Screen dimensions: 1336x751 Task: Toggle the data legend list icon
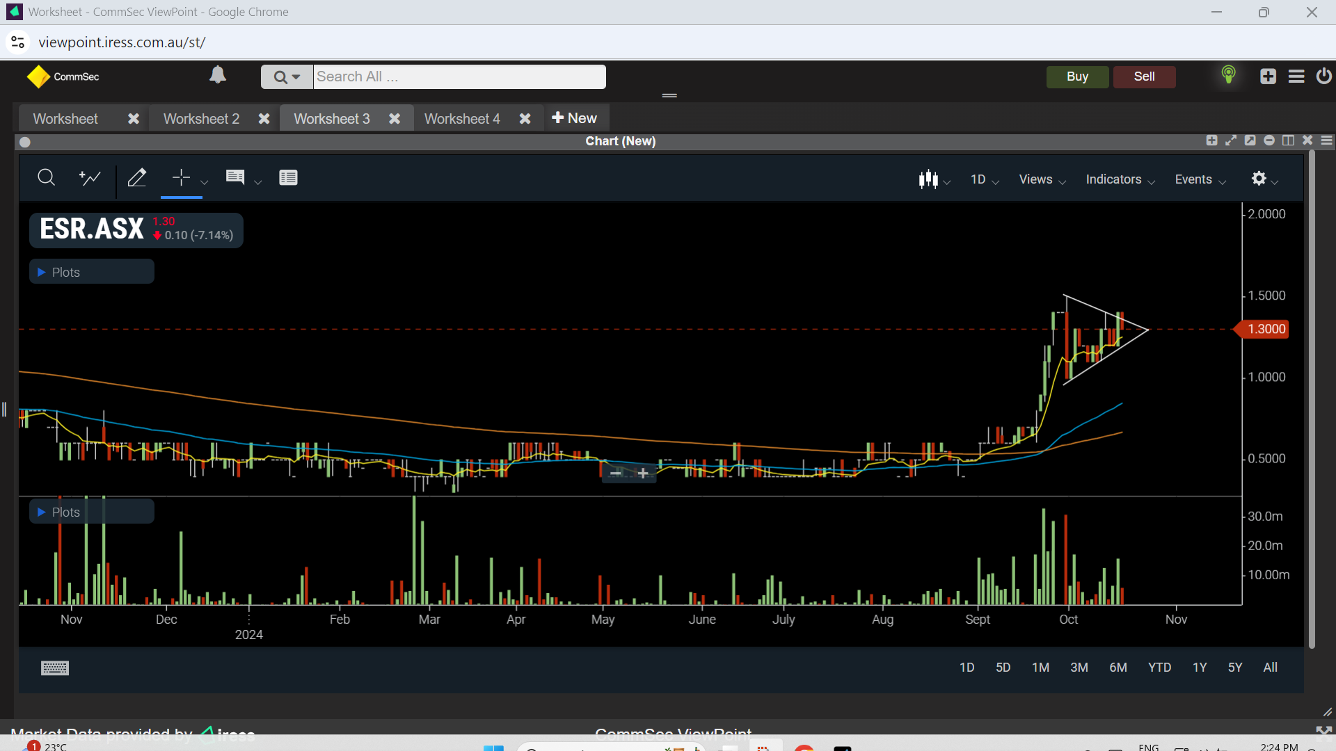pos(288,177)
